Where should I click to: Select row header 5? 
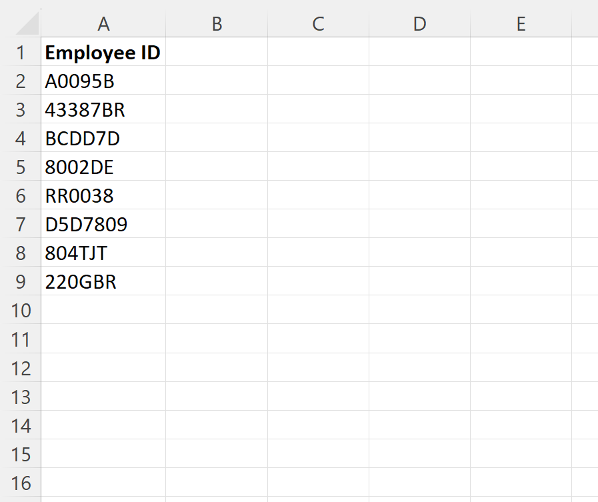point(22,167)
